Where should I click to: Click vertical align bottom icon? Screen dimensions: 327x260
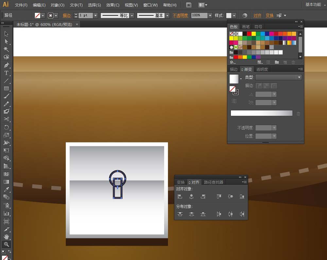pyautogui.click(x=242, y=196)
